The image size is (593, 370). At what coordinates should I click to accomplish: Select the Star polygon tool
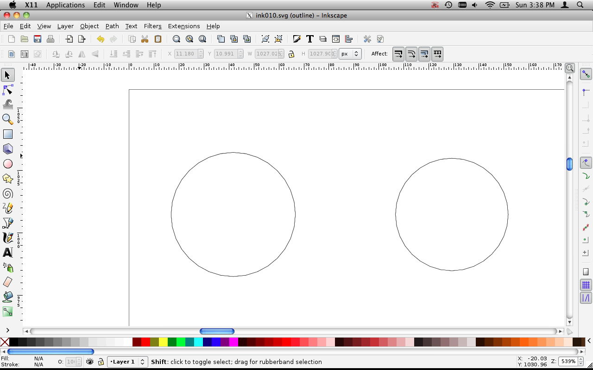(x=8, y=179)
